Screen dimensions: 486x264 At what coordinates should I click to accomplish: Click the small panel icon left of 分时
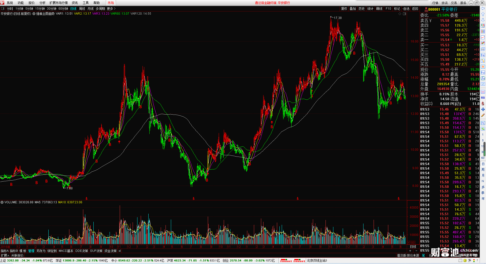pyautogui.click(x=3, y=9)
